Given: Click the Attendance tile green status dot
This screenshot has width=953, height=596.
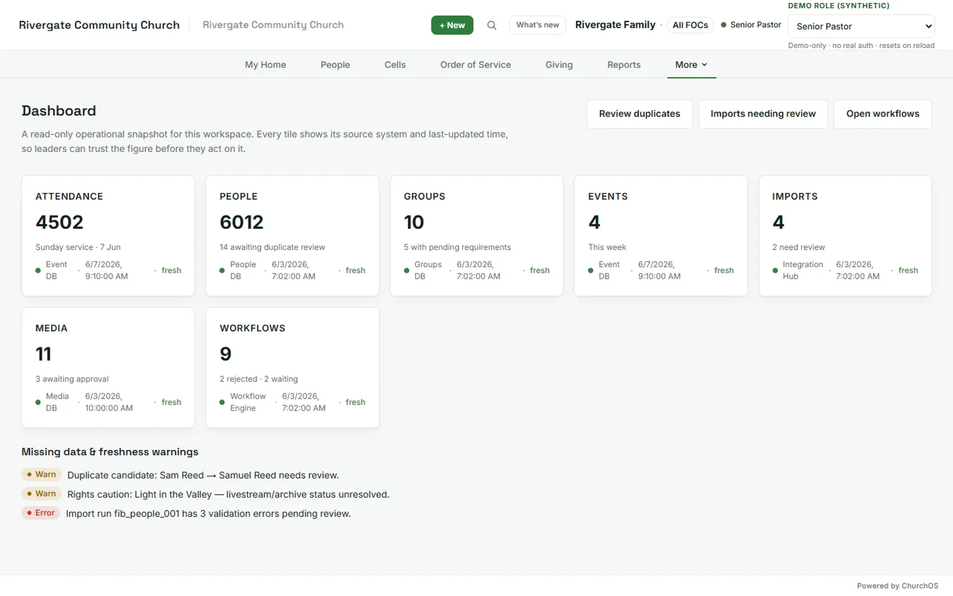Looking at the screenshot, I should 38,271.
